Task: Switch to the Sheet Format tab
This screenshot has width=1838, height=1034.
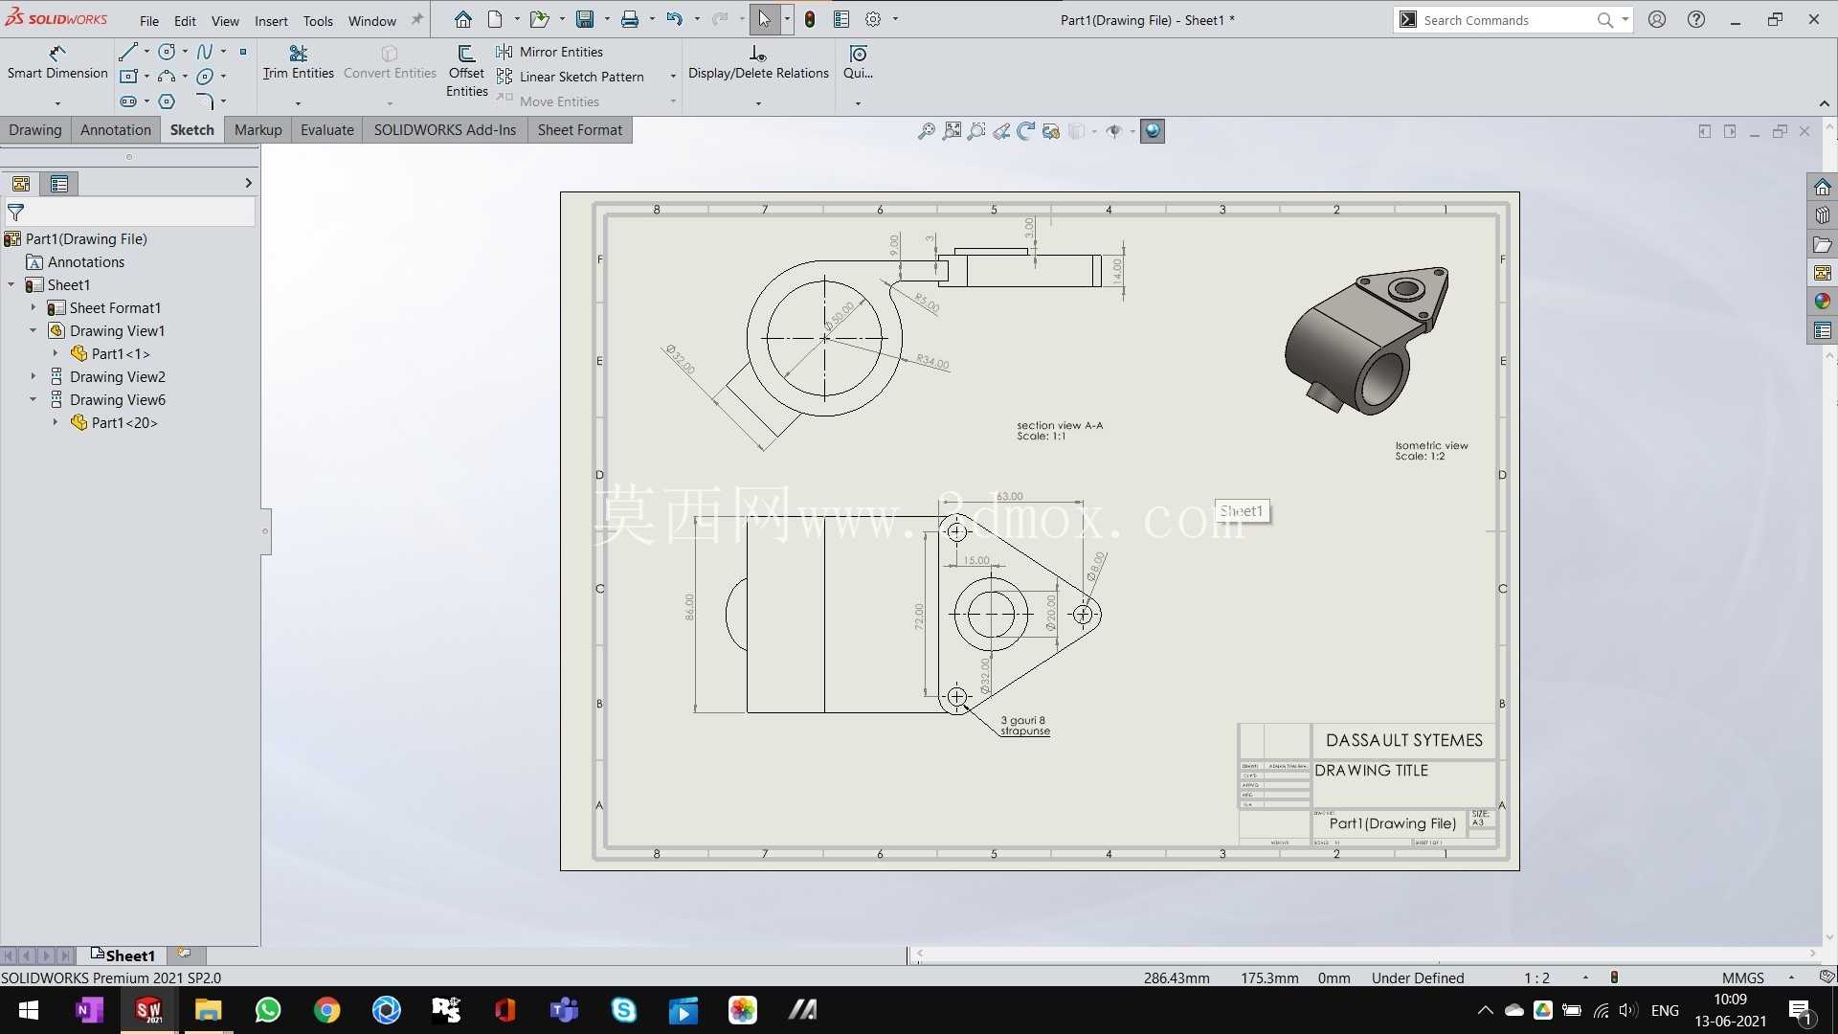Action: click(x=580, y=130)
